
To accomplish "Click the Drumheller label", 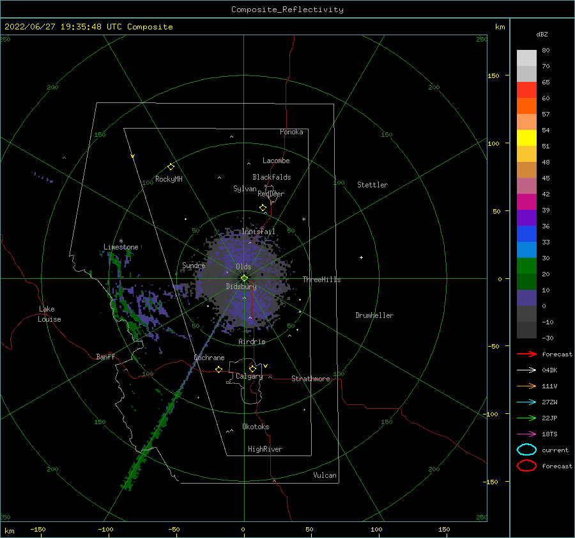I will point(374,315).
